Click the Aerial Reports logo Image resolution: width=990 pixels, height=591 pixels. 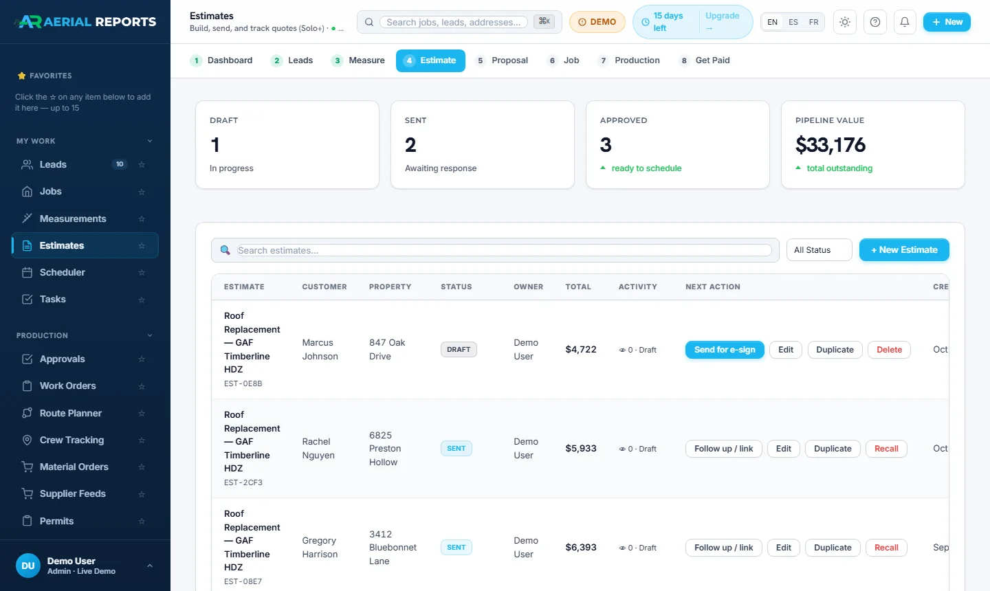85,22
